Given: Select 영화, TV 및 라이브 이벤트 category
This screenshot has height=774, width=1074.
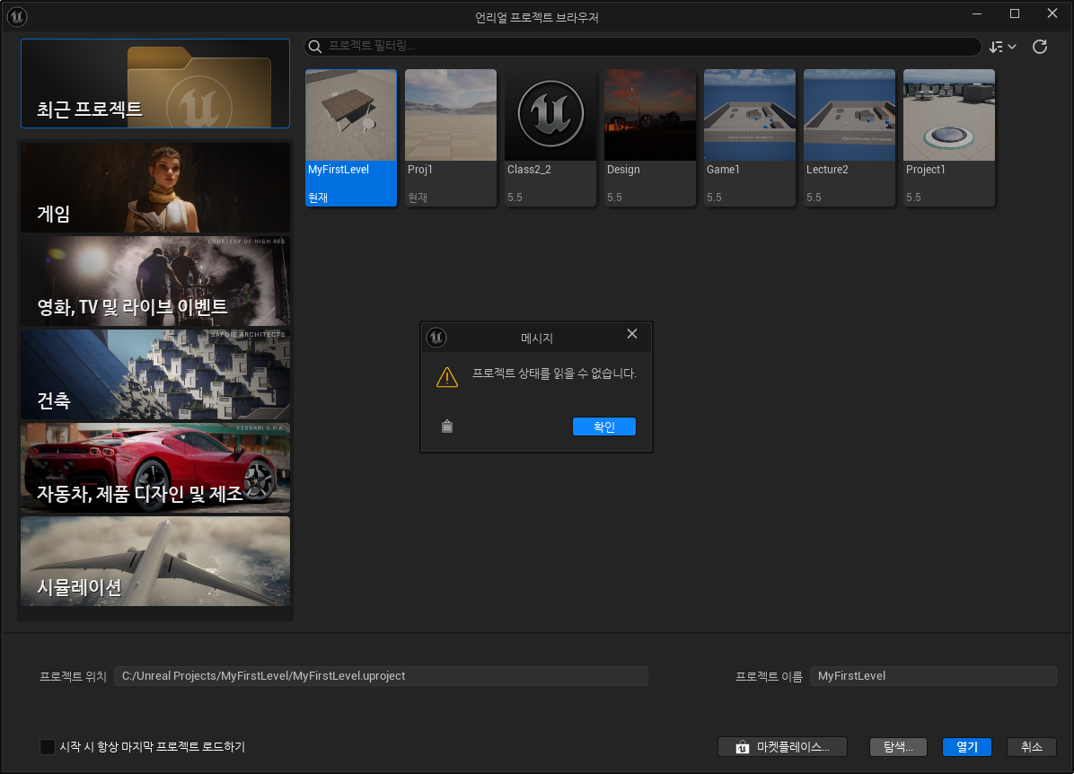Looking at the screenshot, I should click(155, 281).
